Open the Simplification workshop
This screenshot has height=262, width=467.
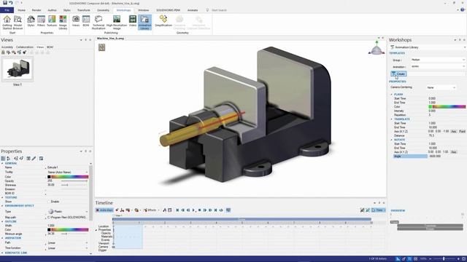[x=163, y=21]
